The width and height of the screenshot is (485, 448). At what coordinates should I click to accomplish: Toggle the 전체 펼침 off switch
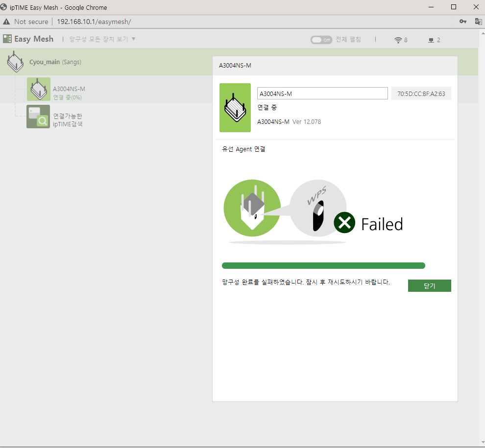(321, 40)
